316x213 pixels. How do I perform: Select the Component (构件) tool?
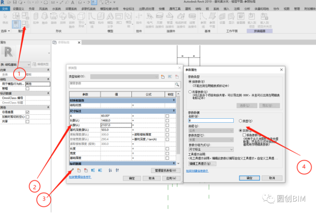[x=101, y=18]
